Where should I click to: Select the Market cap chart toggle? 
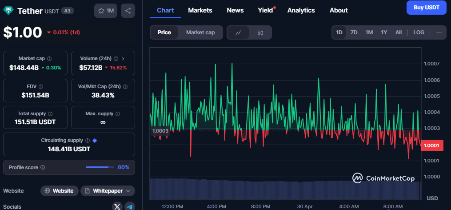pos(200,32)
